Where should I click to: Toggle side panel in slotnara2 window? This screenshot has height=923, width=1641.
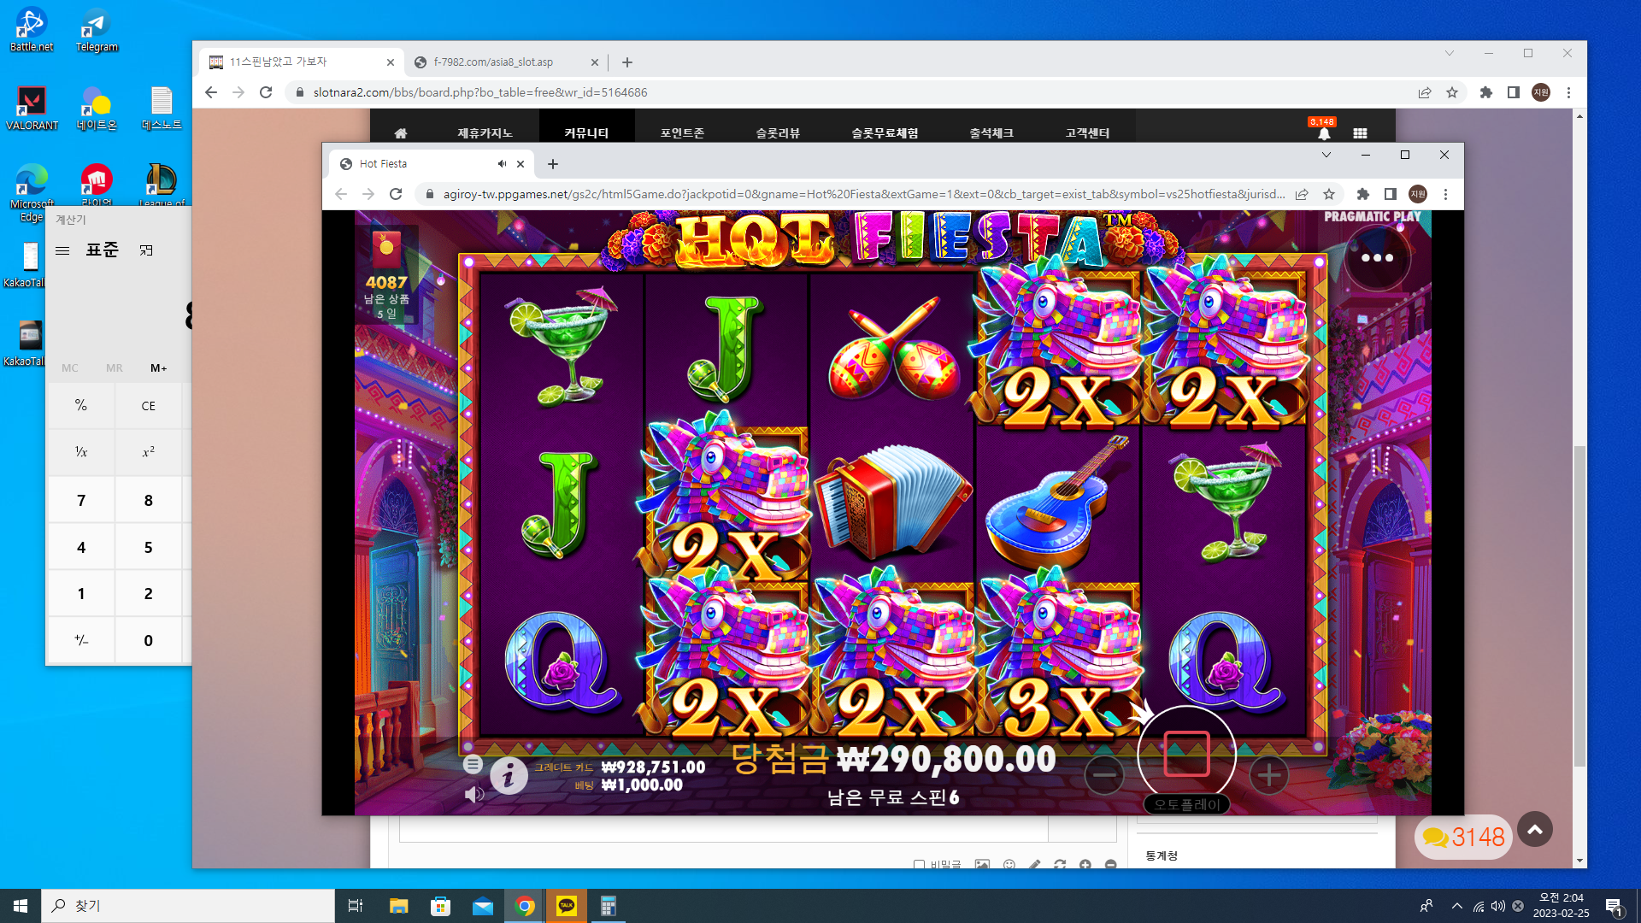[x=1514, y=92]
